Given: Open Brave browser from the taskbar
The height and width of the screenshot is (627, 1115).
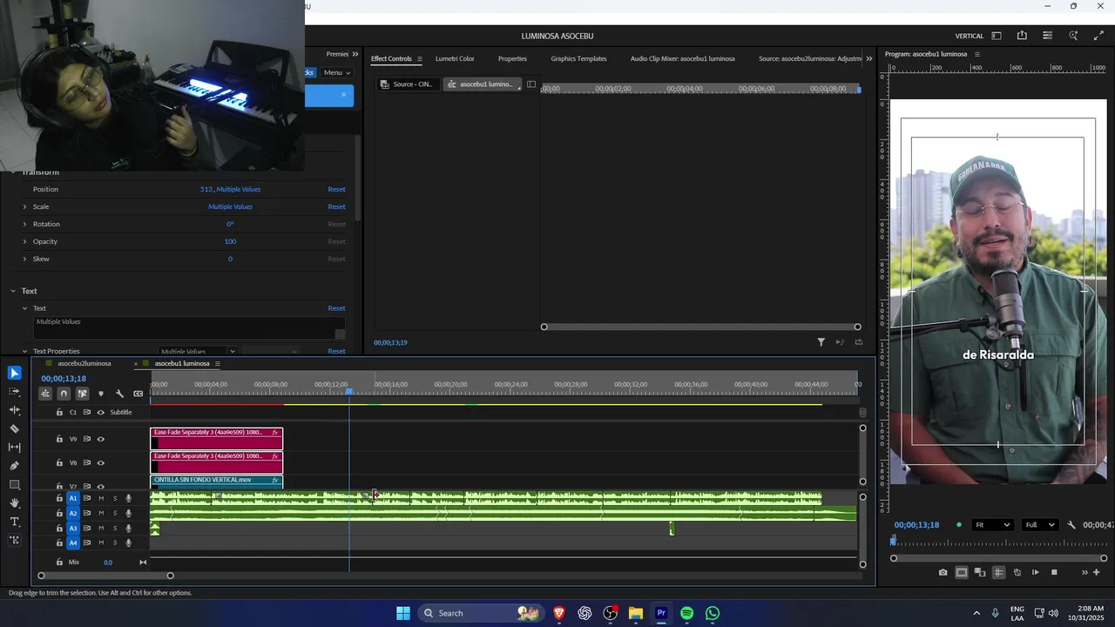Looking at the screenshot, I should pos(558,613).
